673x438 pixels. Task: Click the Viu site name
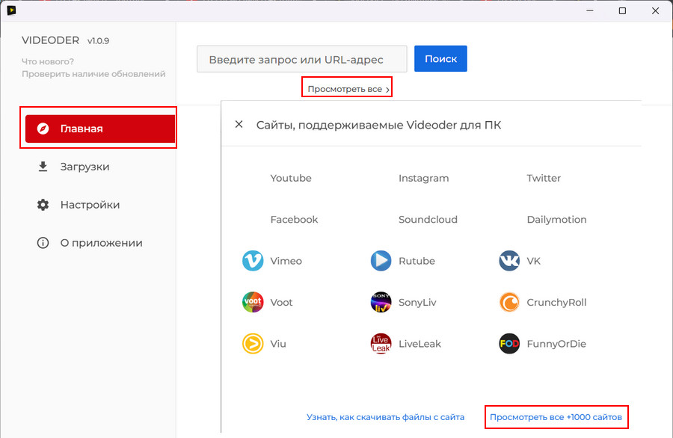(278, 344)
